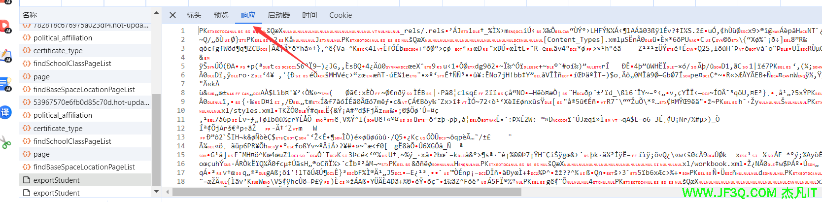Viewport: 822px width, 202px height.
Task: Select the scissors screenshot tool icon
Action: (x=5, y=143)
